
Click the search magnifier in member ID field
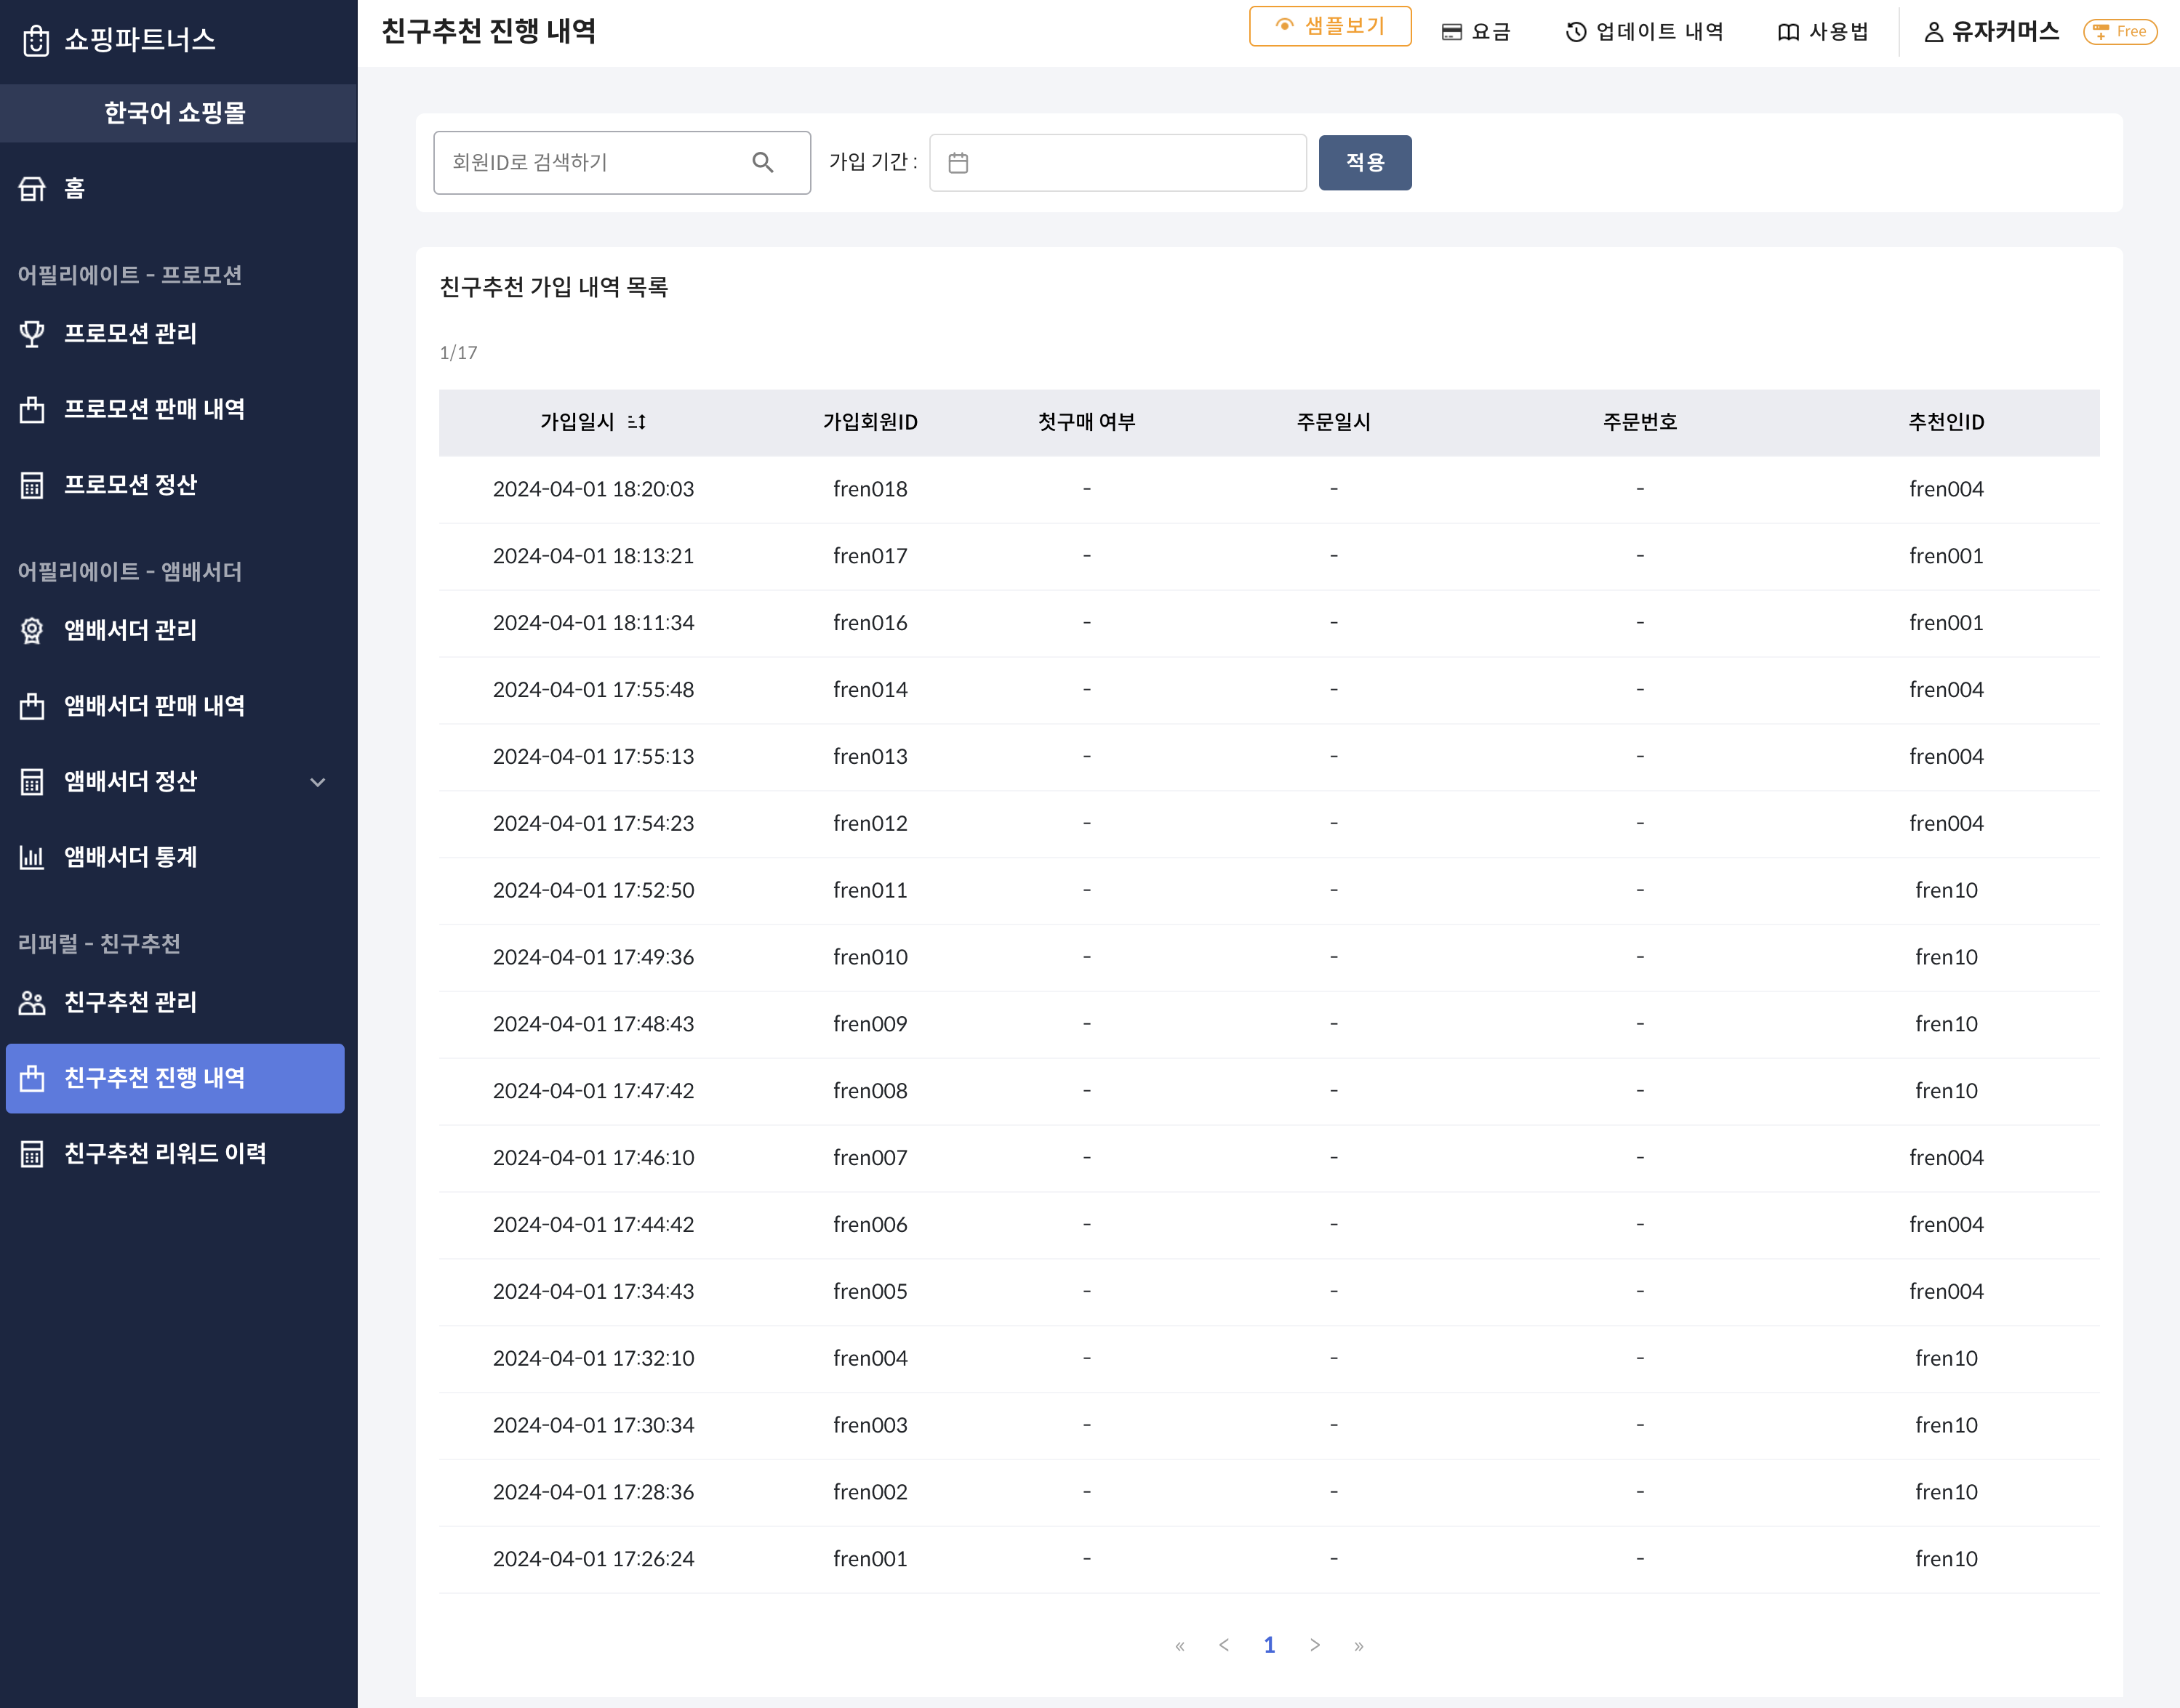pos(764,162)
